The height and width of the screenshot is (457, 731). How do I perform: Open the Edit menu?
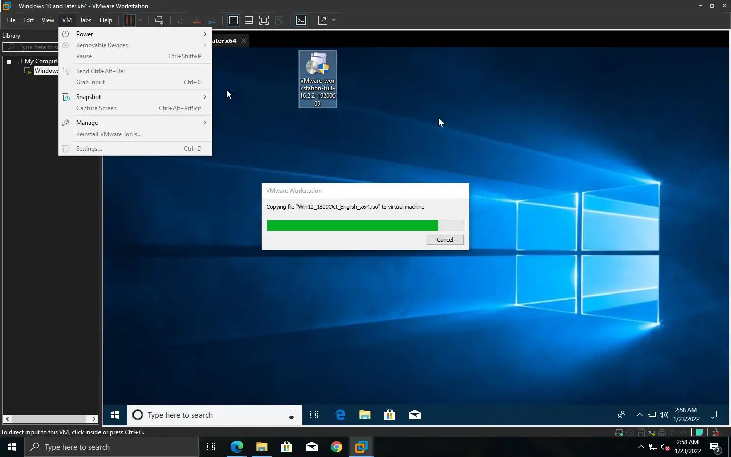coord(28,20)
